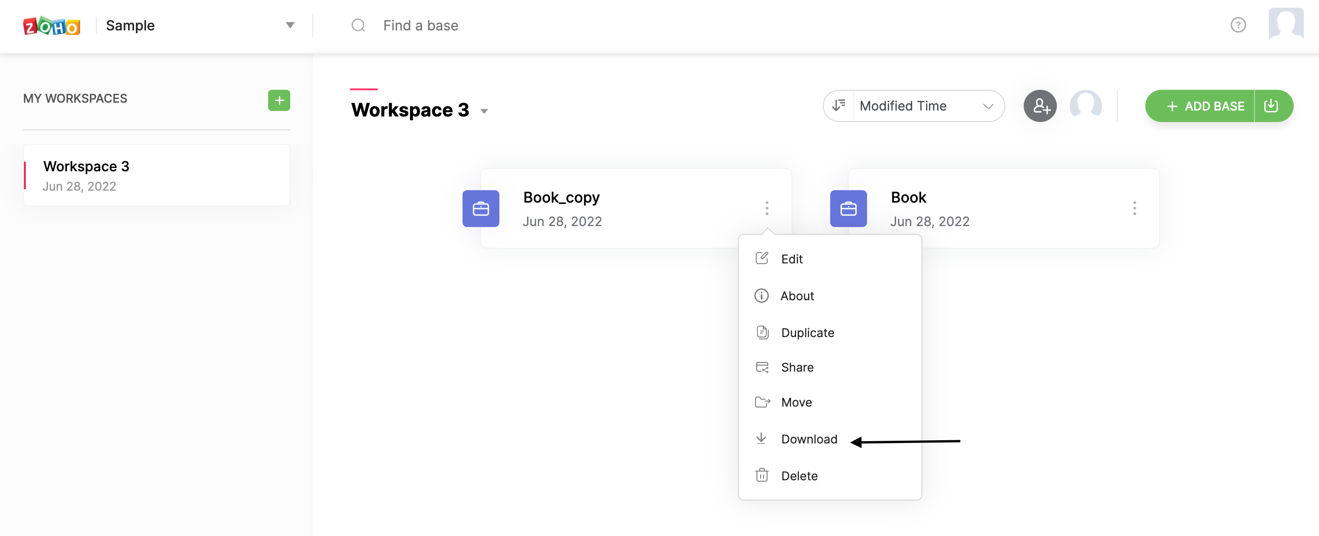Image resolution: width=1319 pixels, height=536 pixels.
Task: Open the user profile avatar in header
Action: coord(1285,23)
